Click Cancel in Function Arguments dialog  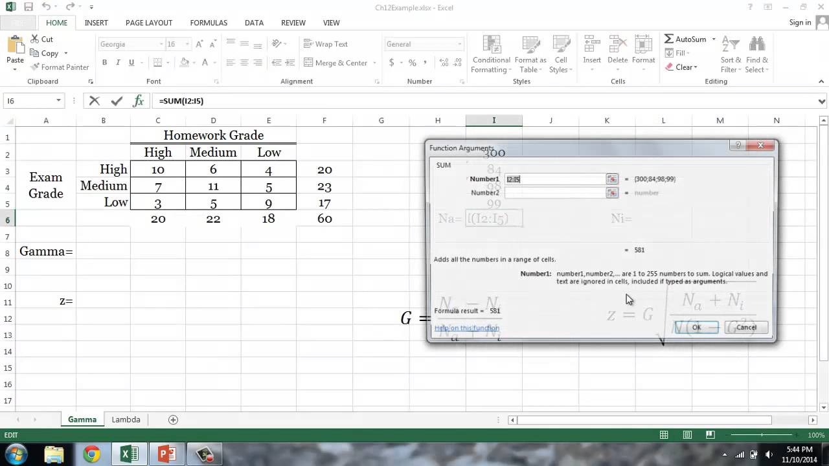(746, 327)
